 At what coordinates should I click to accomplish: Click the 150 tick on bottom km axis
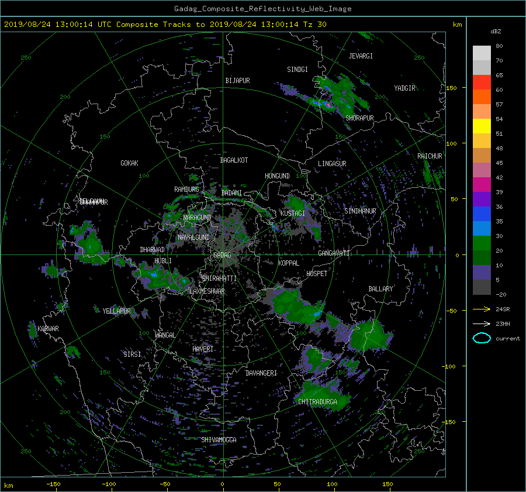[387, 484]
